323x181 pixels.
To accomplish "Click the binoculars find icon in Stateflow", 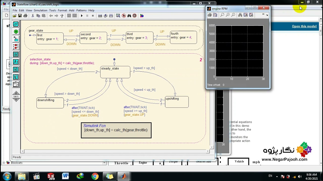I will point(129,16).
